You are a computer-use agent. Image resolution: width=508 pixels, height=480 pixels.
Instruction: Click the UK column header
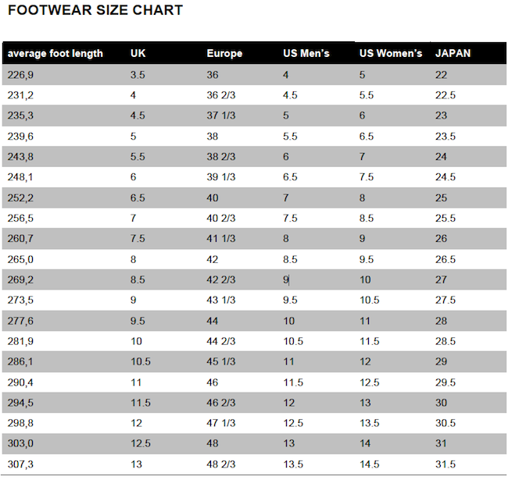coord(138,53)
